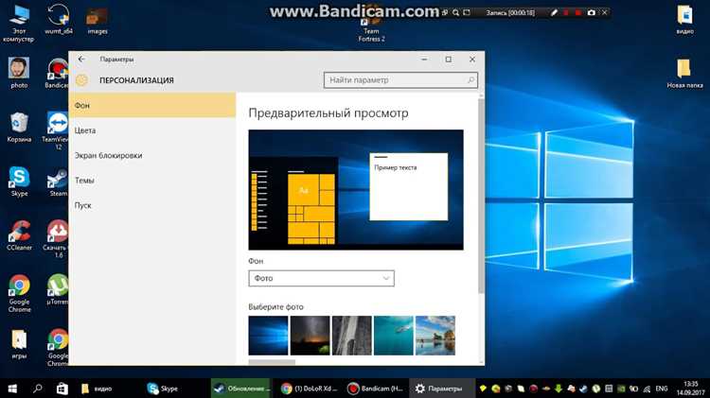Open the CCleaner desktop icon
The height and width of the screenshot is (398, 710).
pyautogui.click(x=19, y=235)
